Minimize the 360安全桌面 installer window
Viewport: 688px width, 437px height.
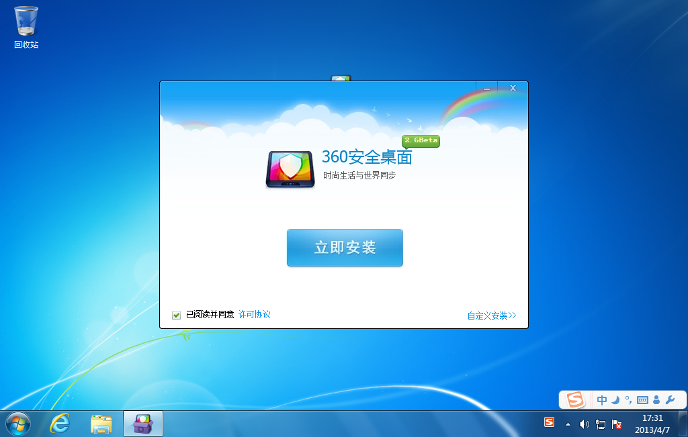486,88
